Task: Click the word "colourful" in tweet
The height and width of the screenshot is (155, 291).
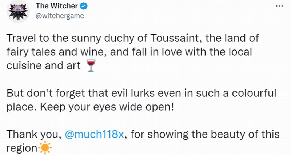Action: (x=253, y=92)
